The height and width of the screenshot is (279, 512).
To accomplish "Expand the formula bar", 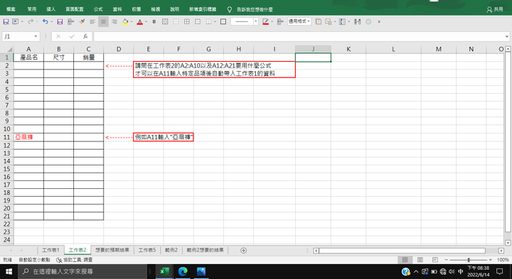I will click(506, 36).
